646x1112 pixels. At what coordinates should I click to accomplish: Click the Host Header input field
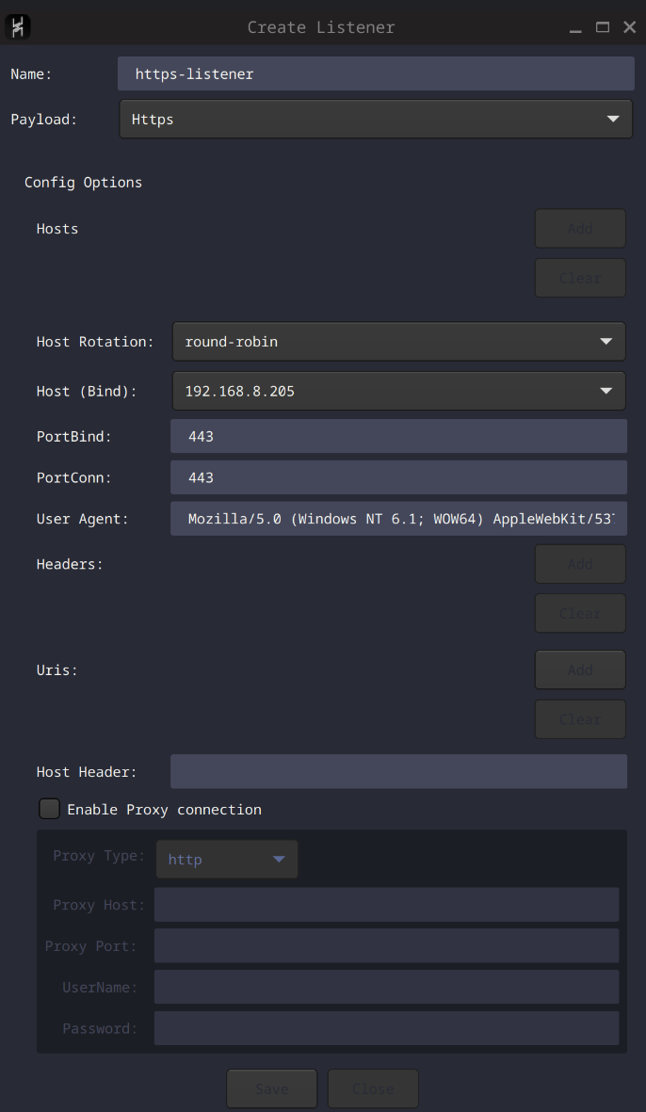click(398, 771)
